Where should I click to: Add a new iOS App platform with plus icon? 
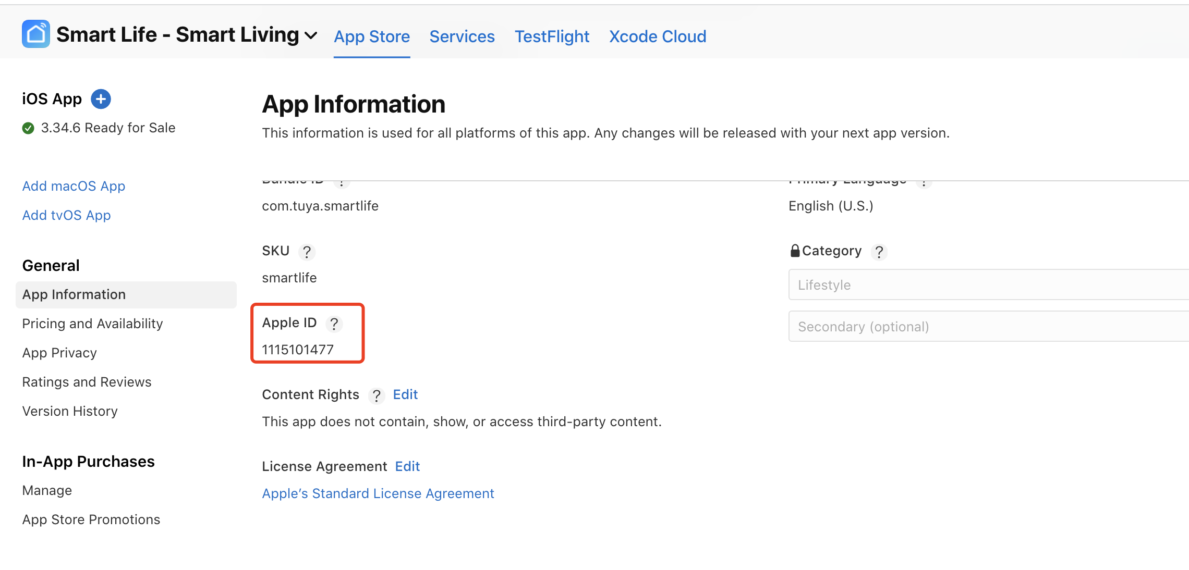click(101, 99)
